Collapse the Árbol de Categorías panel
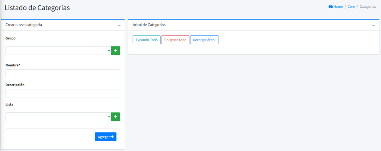This screenshot has width=381, height=151. (x=374, y=25)
